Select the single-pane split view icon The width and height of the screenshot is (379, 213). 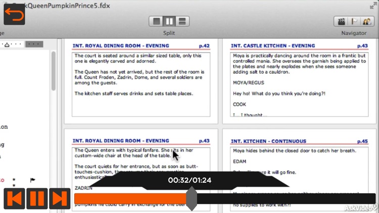[156, 22]
